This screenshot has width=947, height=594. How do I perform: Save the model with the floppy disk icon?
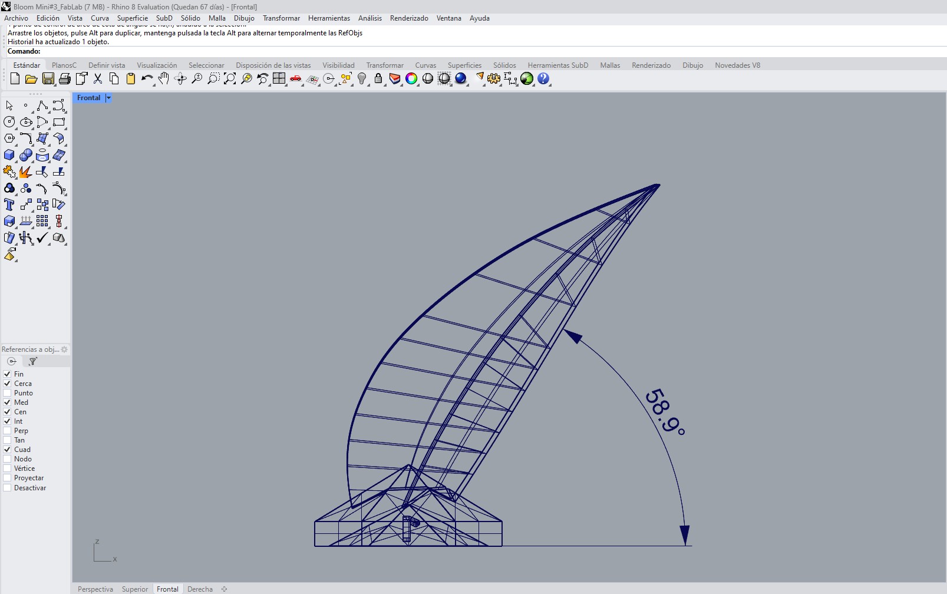(x=48, y=79)
